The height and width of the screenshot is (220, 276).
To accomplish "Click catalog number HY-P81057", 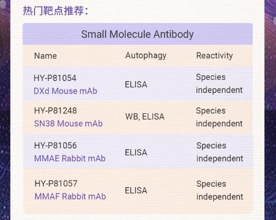I will 56,183.
